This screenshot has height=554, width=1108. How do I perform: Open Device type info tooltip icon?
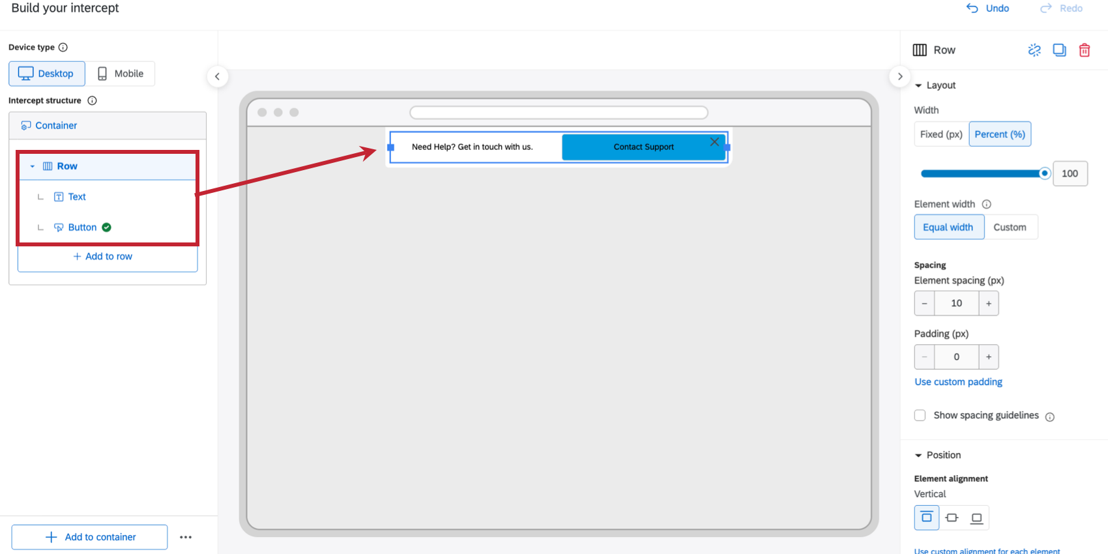tap(63, 47)
